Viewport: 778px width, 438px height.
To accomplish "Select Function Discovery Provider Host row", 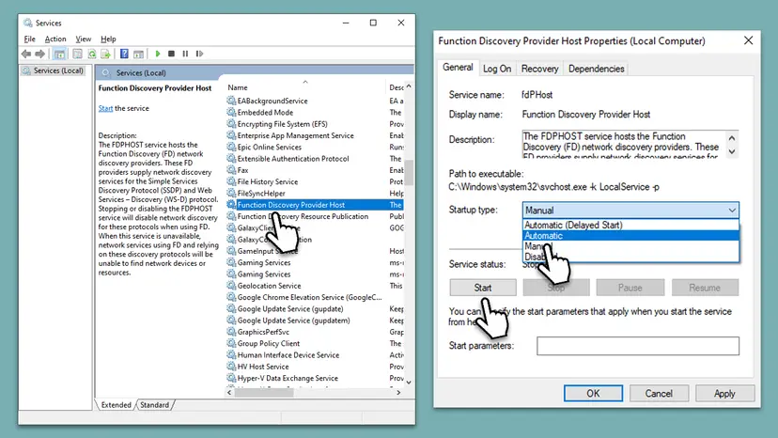I will coord(315,205).
